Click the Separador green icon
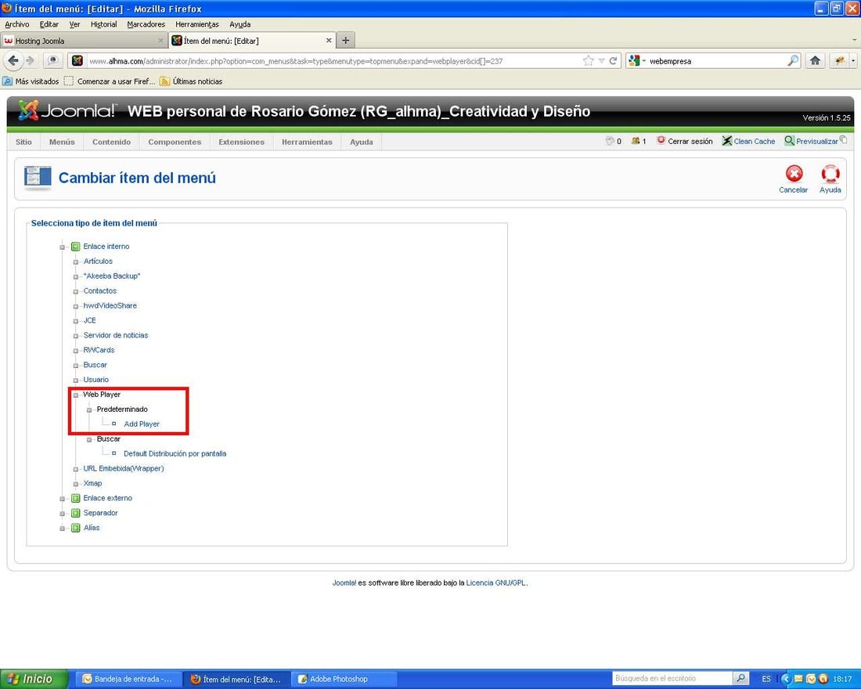The width and height of the screenshot is (861, 689). (76, 513)
